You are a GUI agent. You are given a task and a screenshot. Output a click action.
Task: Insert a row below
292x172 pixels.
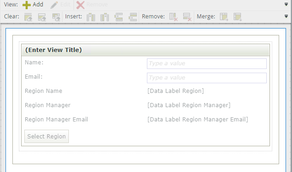(x=133, y=17)
